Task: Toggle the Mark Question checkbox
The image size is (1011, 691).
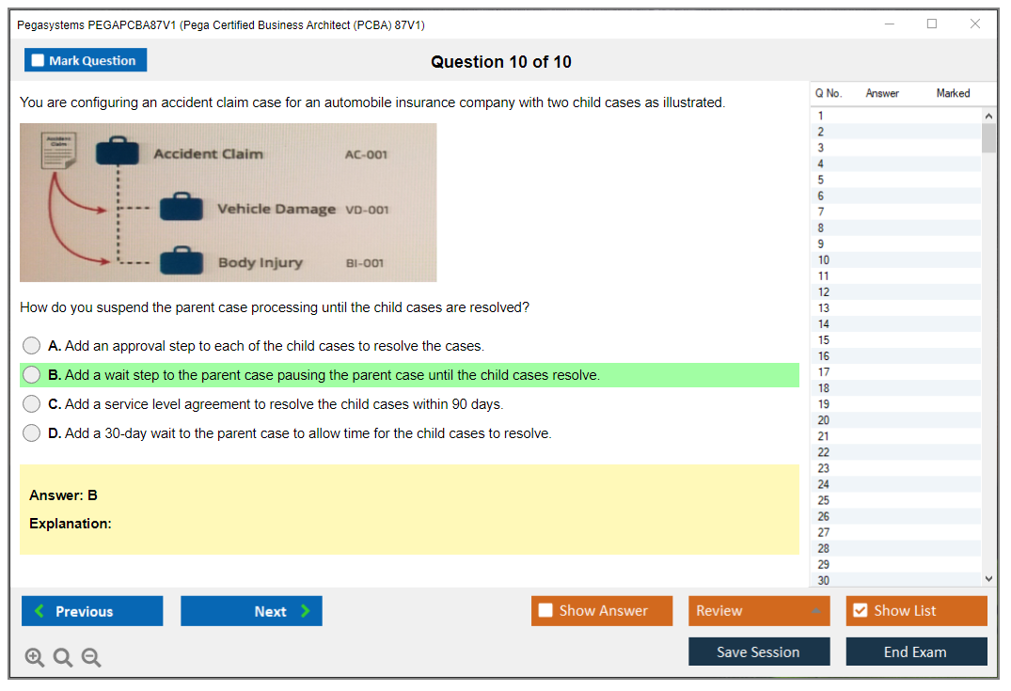Action: click(x=39, y=61)
